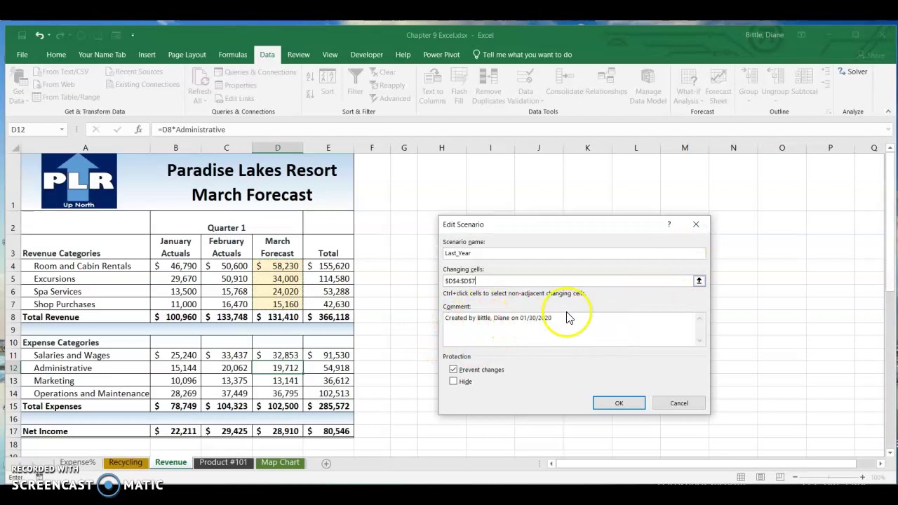Click the Sort icon in ribbon

pos(328,83)
